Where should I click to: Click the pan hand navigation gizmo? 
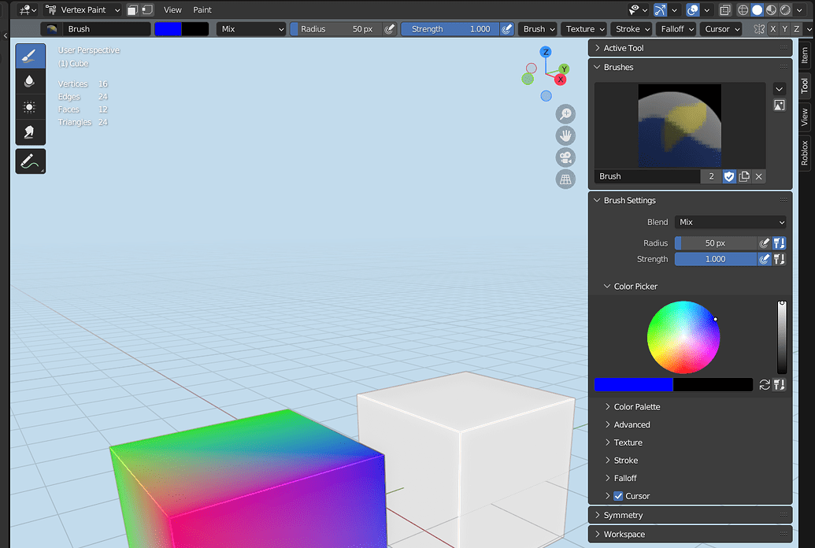pos(565,135)
